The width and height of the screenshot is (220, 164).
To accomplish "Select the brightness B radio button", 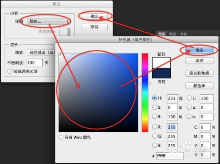I will click(x=154, y=117).
